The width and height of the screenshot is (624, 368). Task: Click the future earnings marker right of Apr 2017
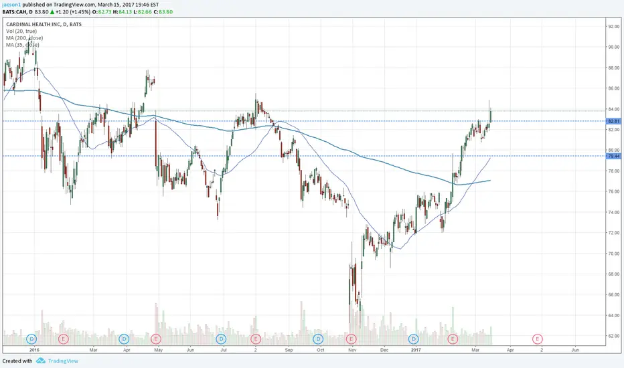pos(537,339)
